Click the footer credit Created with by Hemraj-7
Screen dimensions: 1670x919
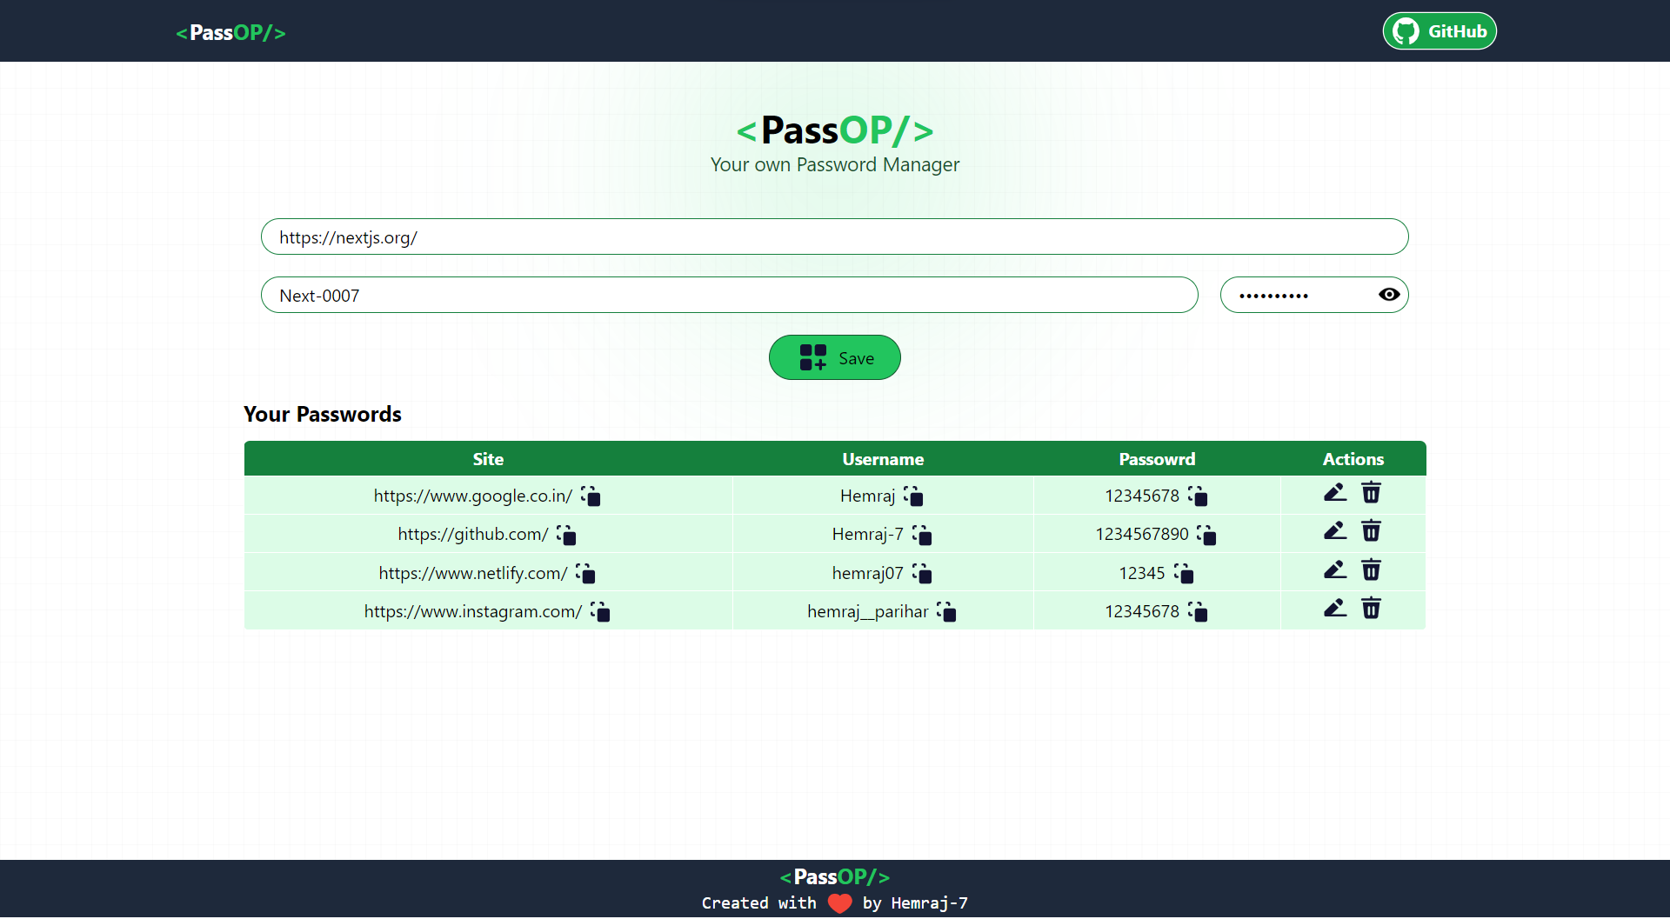[835, 903]
